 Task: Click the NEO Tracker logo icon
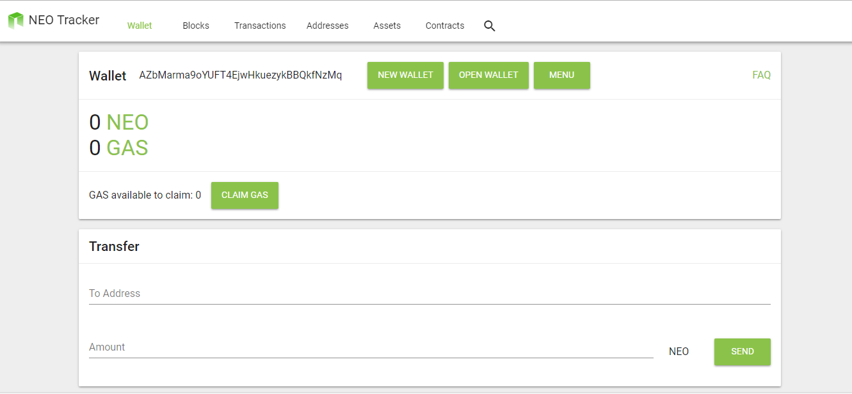click(15, 20)
